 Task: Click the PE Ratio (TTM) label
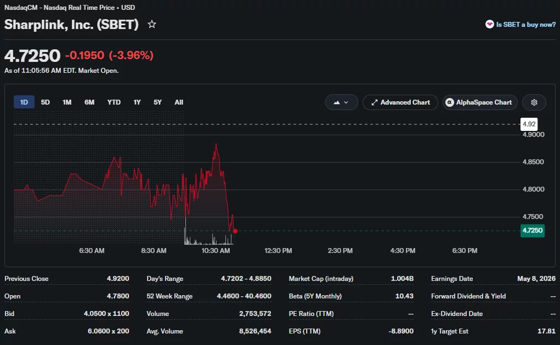(311, 314)
